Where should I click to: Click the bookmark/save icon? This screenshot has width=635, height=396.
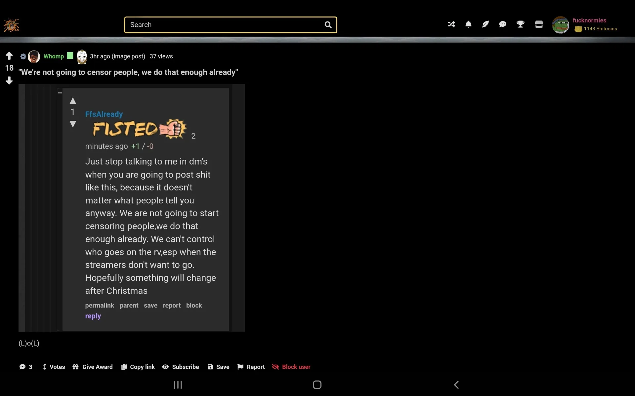210,366
